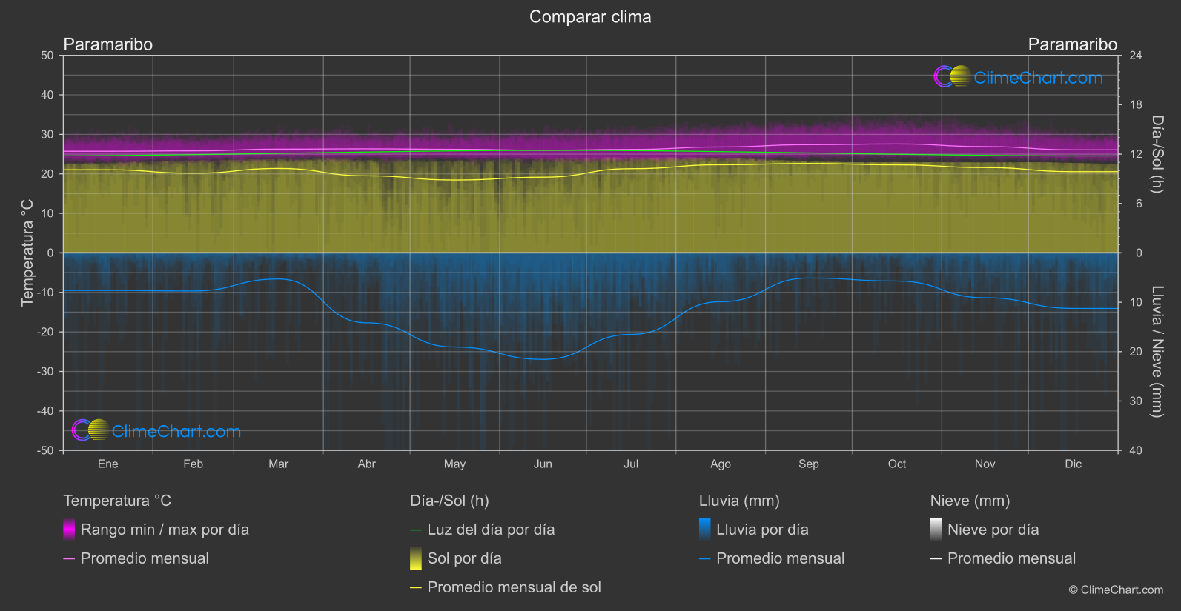Click the 'Día-/Sol (h)' legend heading
Screen dimensions: 1181x611
pos(449,501)
